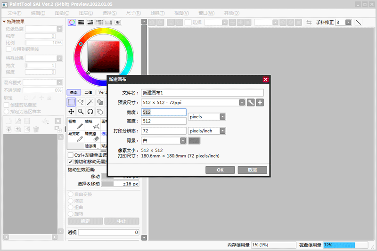
Task: Select 指定为选区样本 radio button
Action: tap(7, 112)
